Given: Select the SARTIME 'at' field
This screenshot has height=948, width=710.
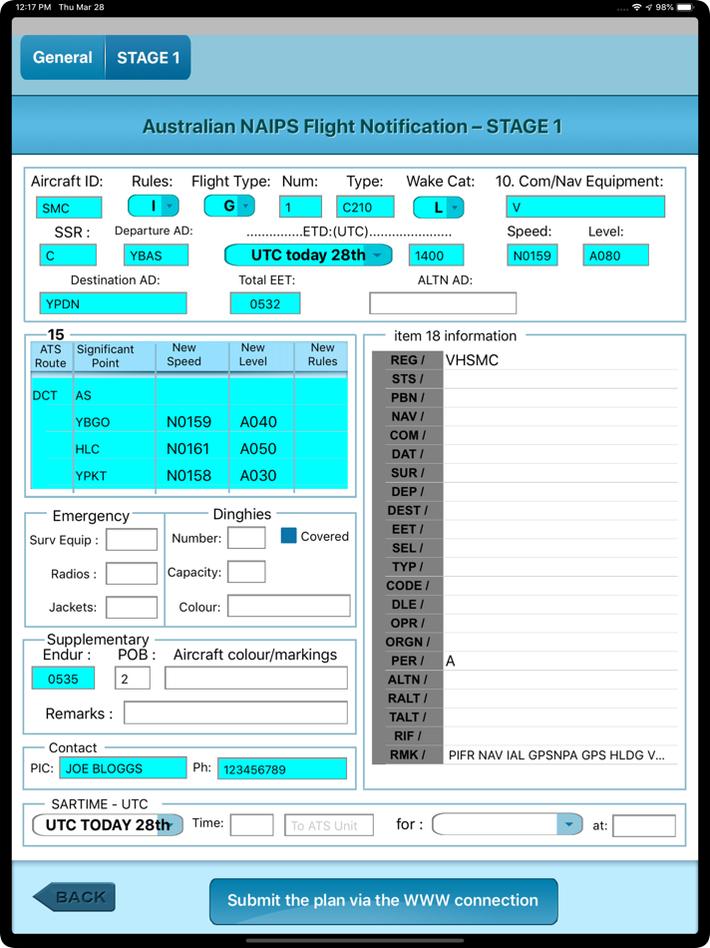Looking at the screenshot, I should click(644, 825).
